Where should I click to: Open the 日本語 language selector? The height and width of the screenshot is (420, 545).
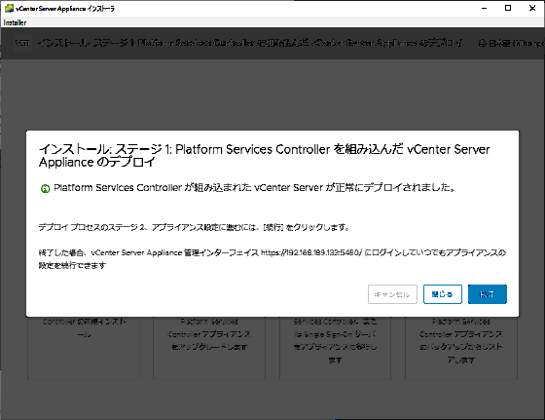point(511,43)
